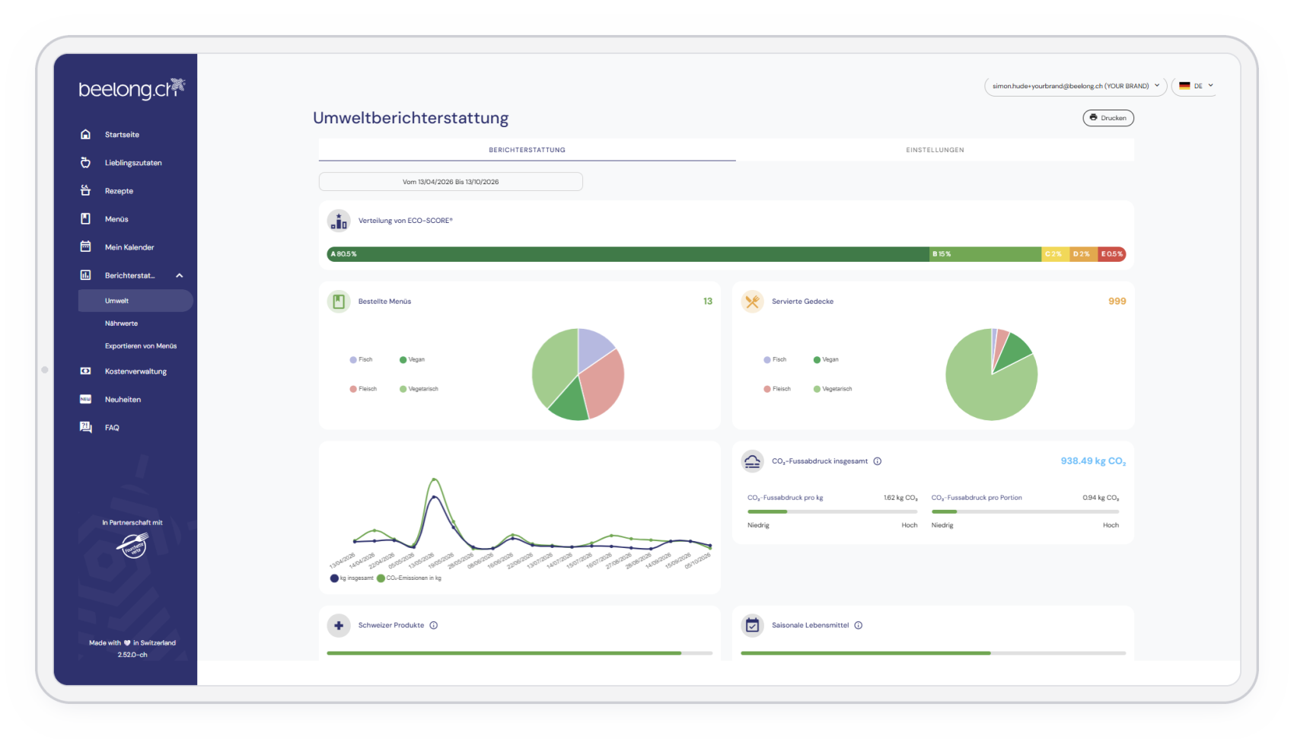This screenshot has height=739, width=1294.
Task: Select Nährwerte submenu item
Action: pos(122,323)
